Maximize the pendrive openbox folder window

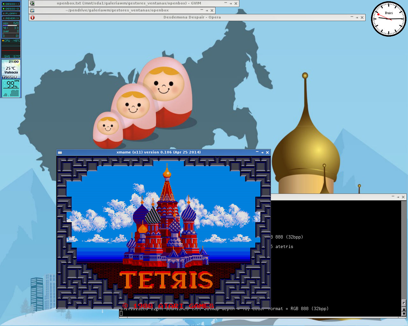pyautogui.click(x=207, y=11)
